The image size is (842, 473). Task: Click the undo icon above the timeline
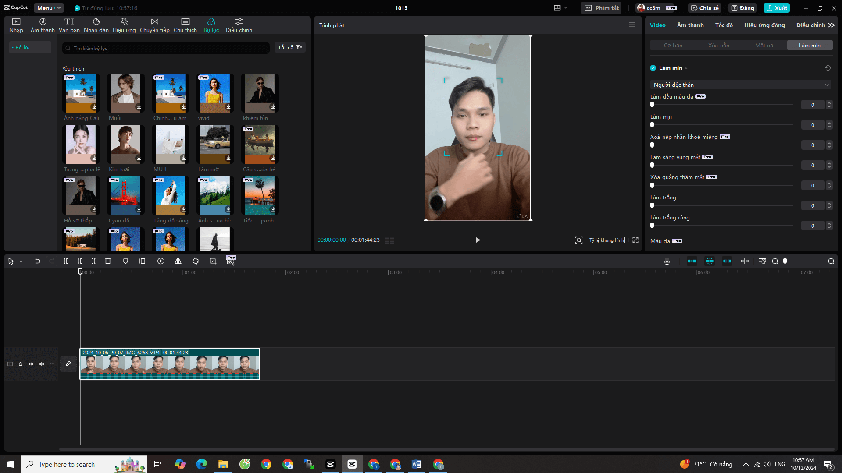pos(38,261)
